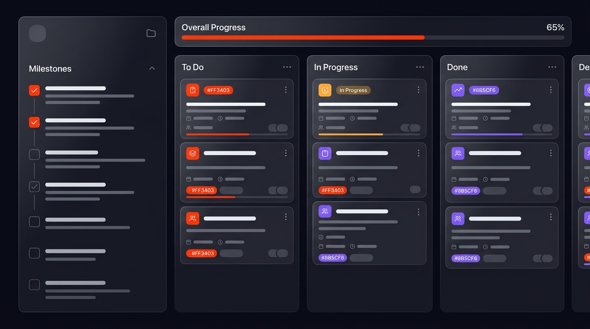
Task: Open the folder icon in the sidebar header
Action: pos(151,33)
